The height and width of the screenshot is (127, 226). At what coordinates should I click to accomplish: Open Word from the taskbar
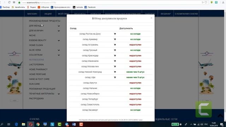pyautogui.click(x=74, y=124)
